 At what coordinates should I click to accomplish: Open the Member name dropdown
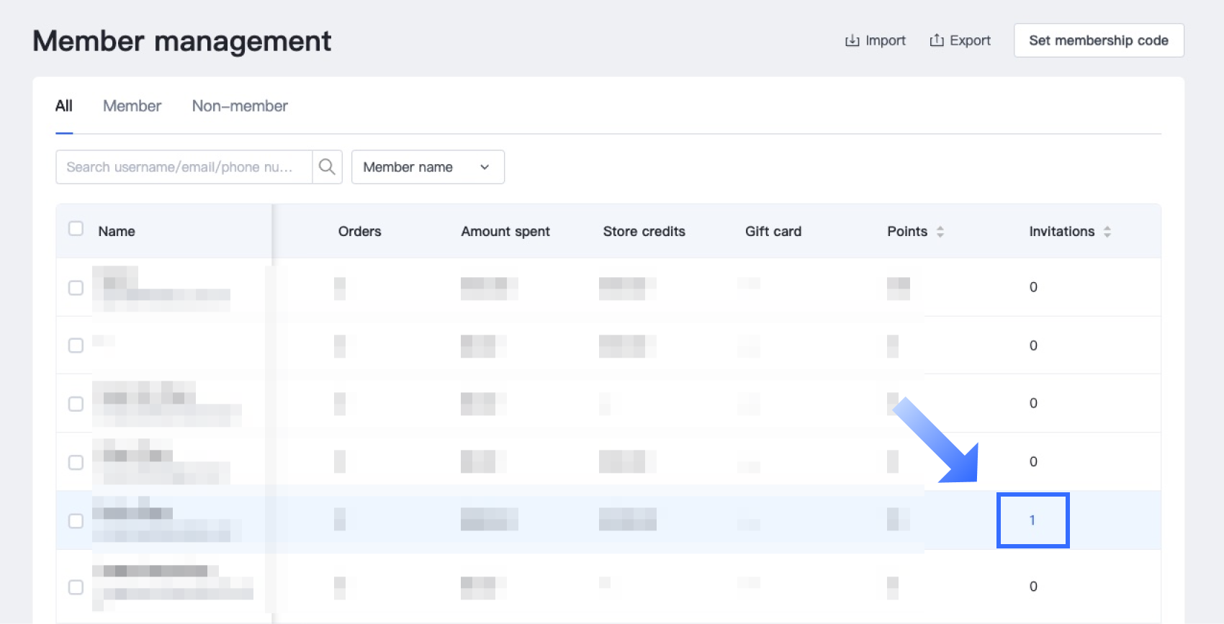[427, 167]
